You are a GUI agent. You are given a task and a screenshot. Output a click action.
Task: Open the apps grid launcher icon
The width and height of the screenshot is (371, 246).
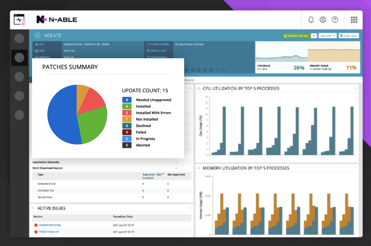point(354,20)
